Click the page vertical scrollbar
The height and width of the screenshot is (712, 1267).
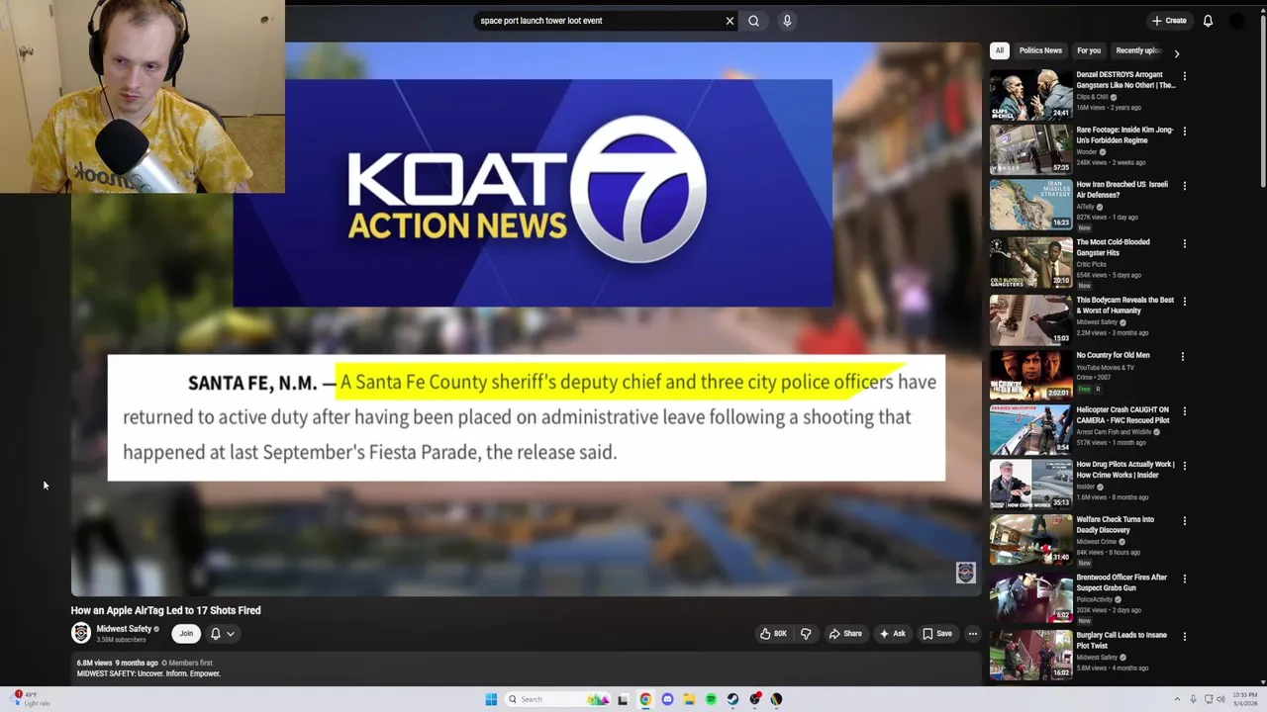(x=1262, y=99)
